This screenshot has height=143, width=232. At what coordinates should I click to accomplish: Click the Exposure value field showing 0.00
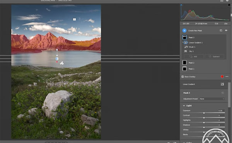coord(221,111)
